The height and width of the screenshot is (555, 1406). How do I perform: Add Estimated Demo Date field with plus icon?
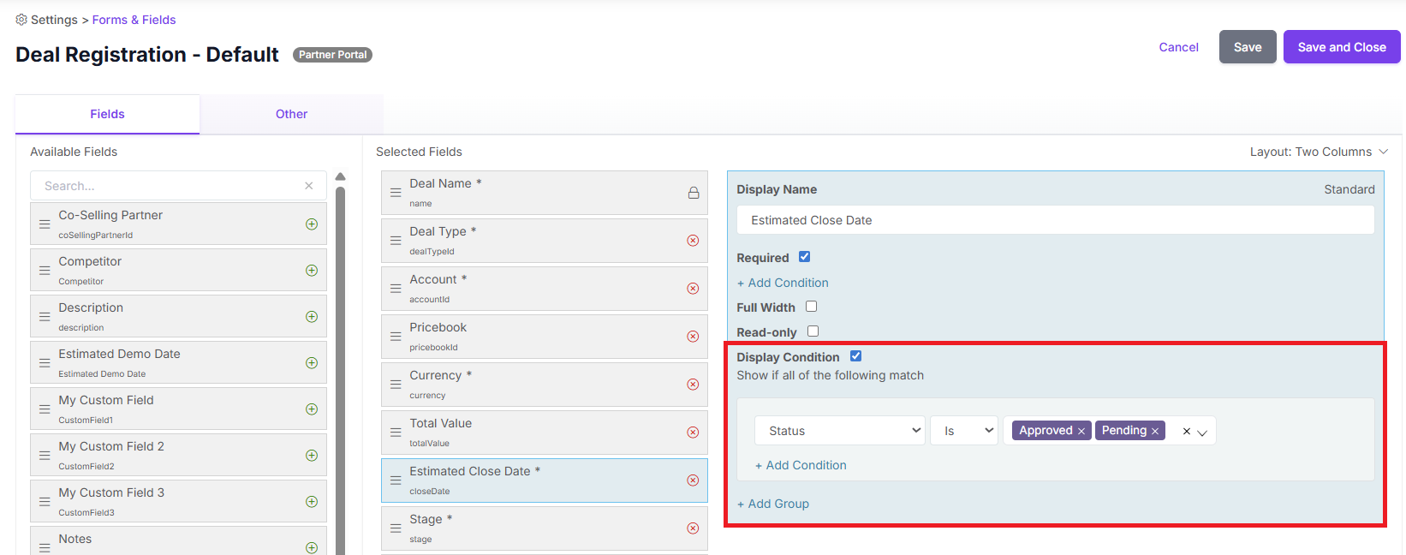[312, 363]
